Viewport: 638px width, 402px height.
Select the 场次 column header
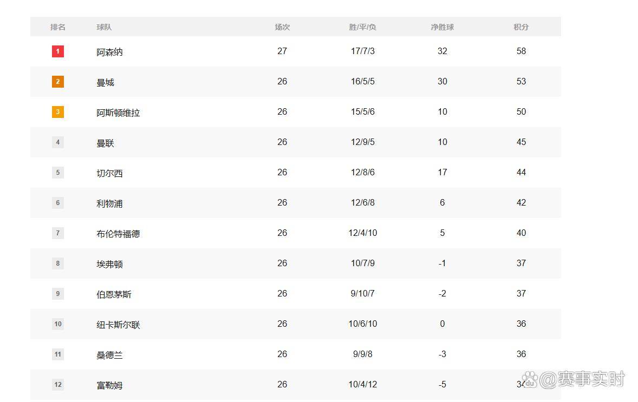[282, 27]
